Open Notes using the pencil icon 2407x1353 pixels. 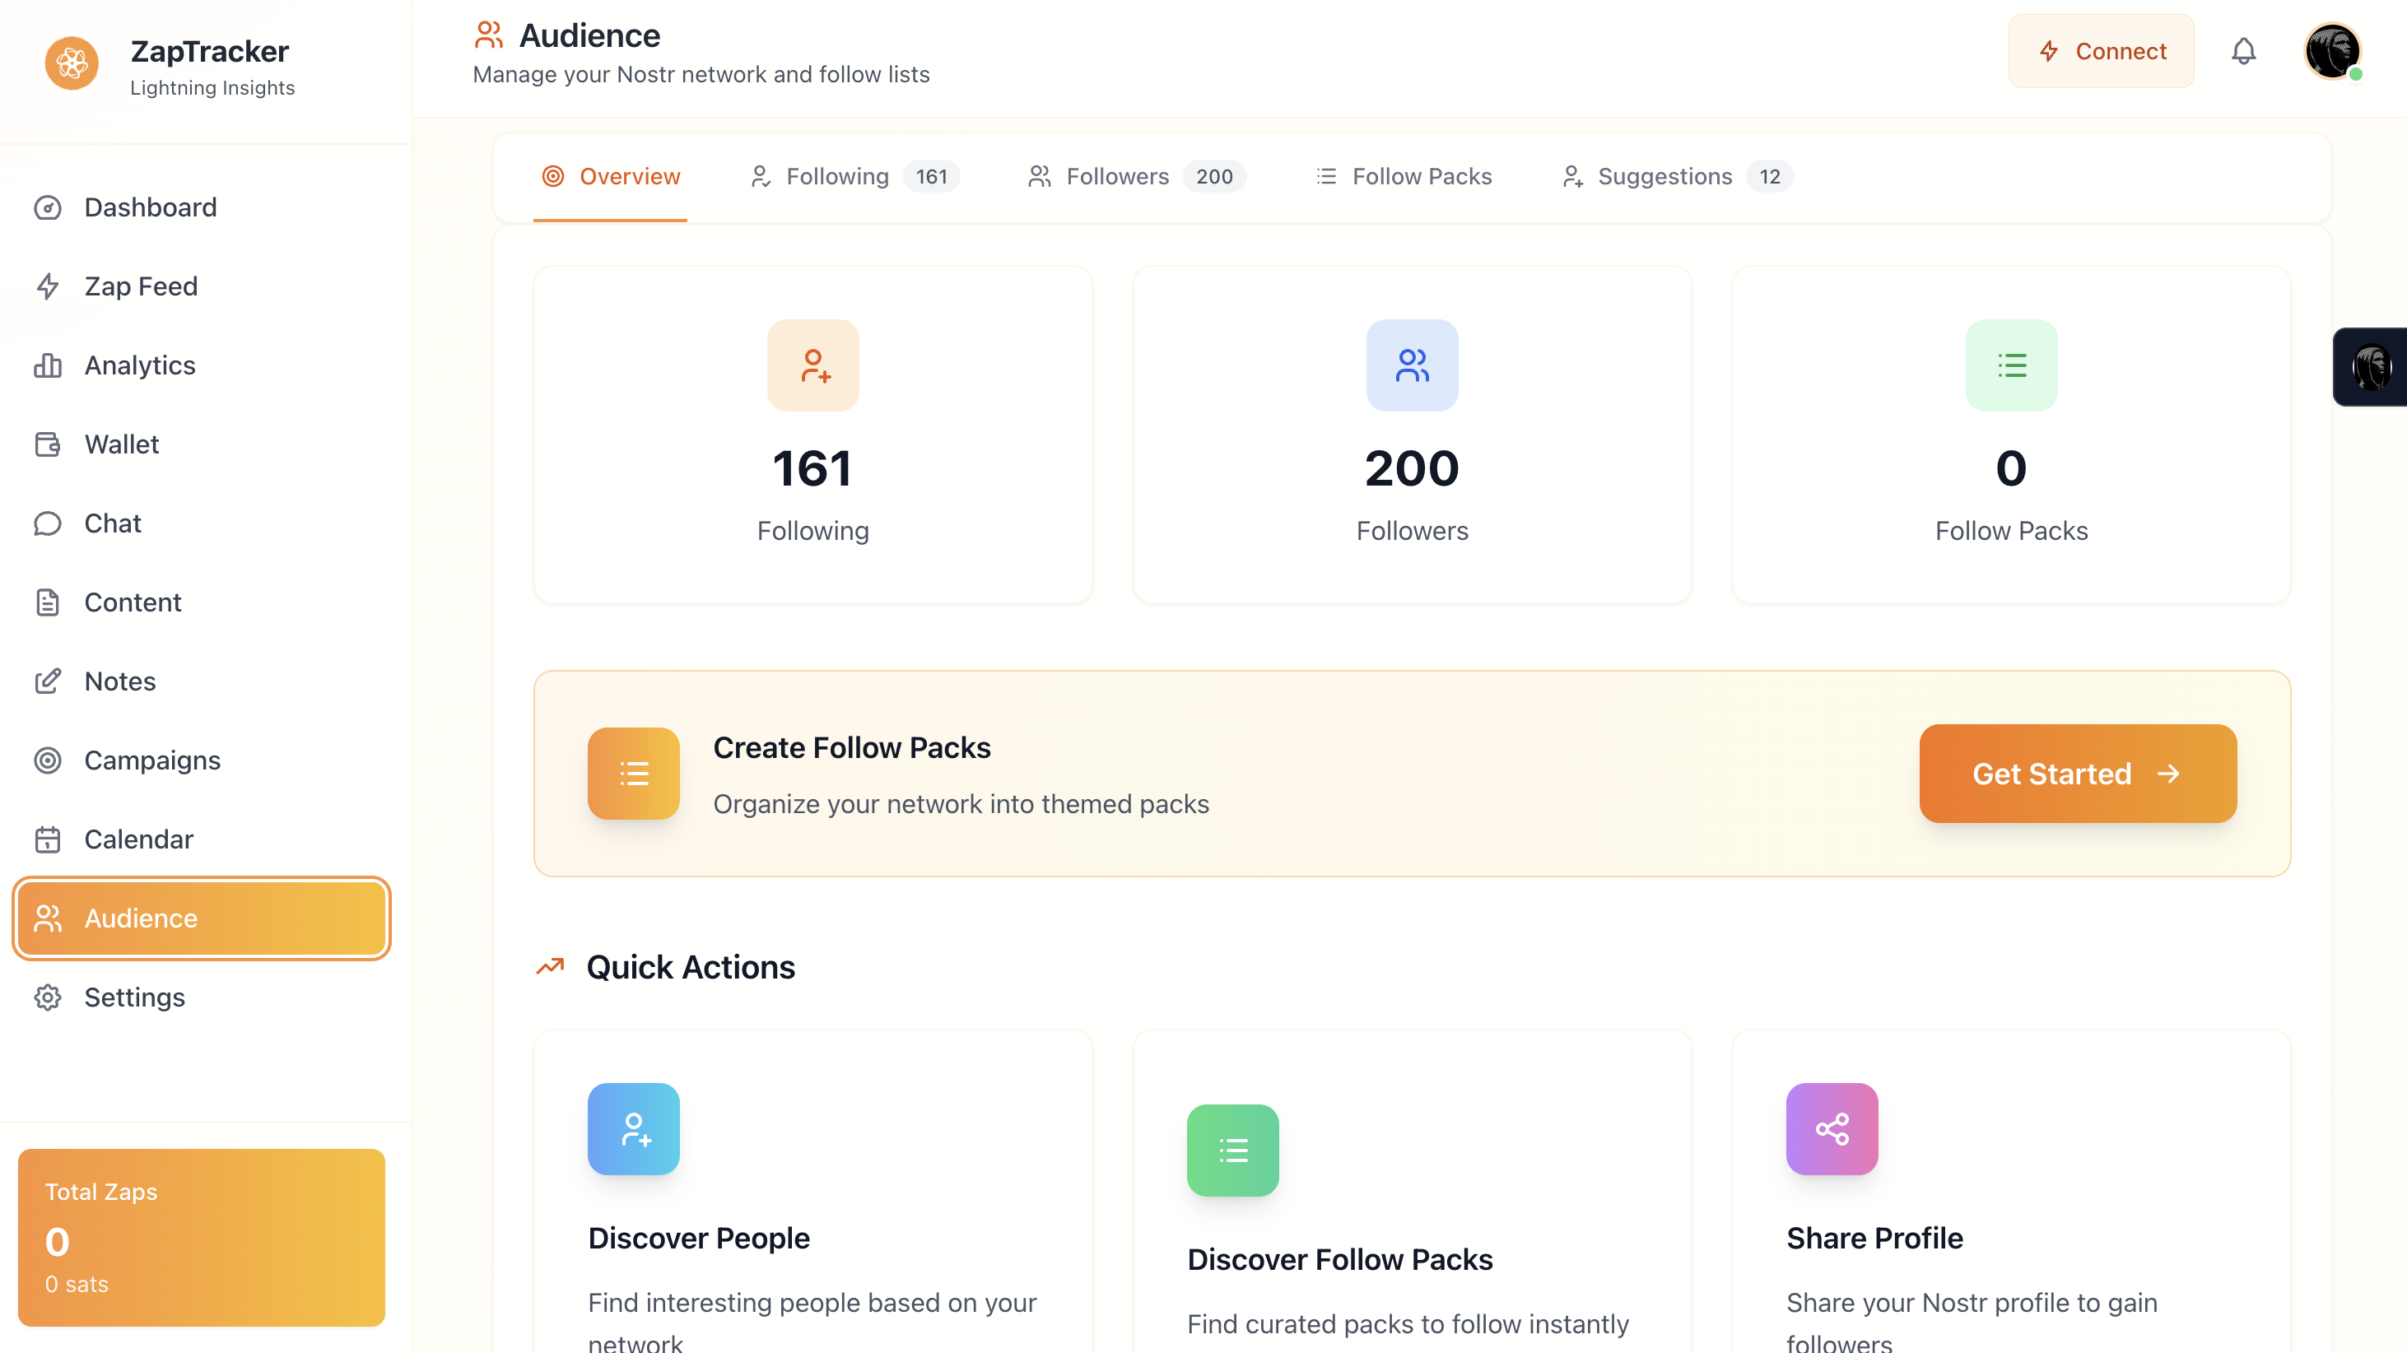pyautogui.click(x=49, y=681)
